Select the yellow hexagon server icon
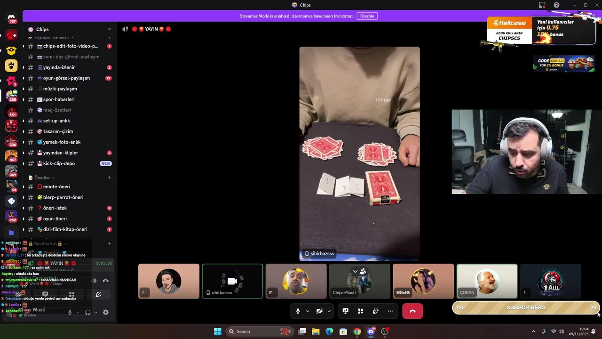 (x=11, y=50)
